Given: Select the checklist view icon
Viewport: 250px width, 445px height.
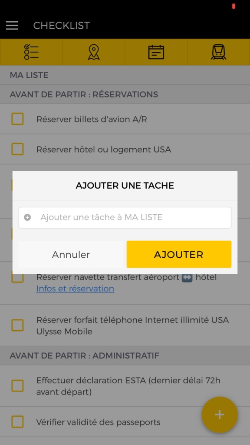Looking at the screenshot, I should 31,52.
